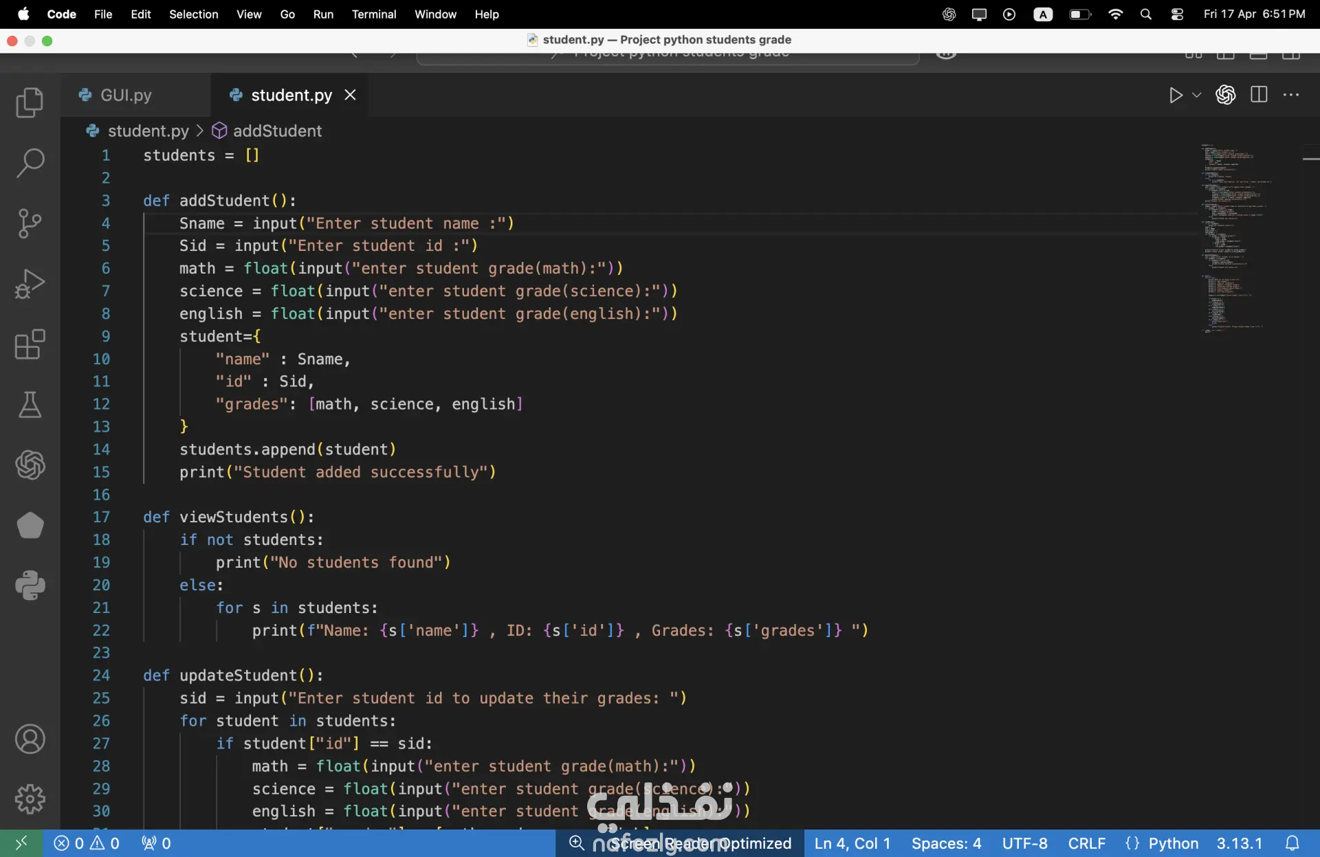
Task: Open notifications bell
Action: (x=1292, y=843)
